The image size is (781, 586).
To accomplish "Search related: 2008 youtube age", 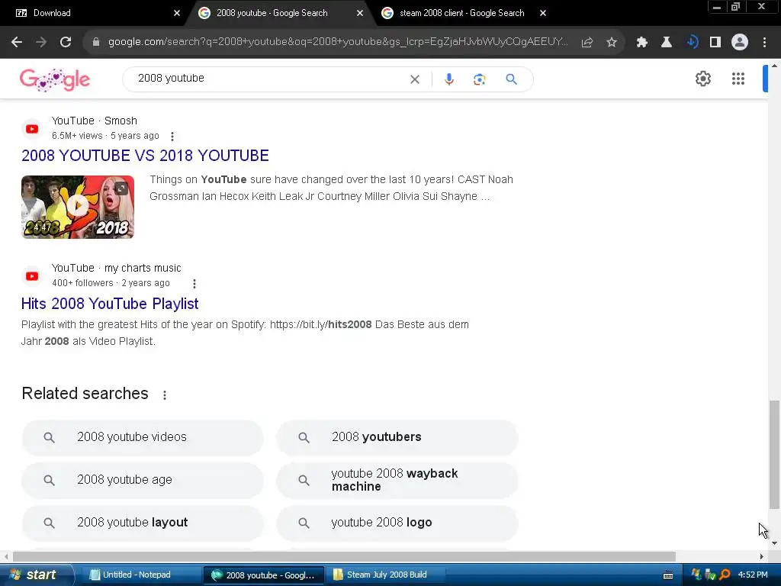I will (143, 480).
